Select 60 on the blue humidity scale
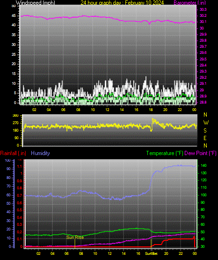Viewport: 218px width, 260px height. (x=8, y=195)
